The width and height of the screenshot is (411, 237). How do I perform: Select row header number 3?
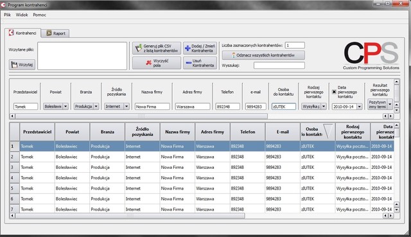pyautogui.click(x=15, y=167)
